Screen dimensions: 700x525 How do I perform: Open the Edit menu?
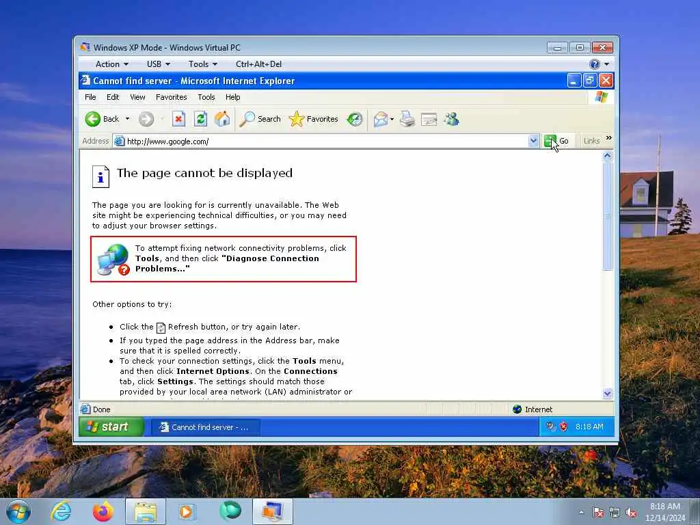113,97
